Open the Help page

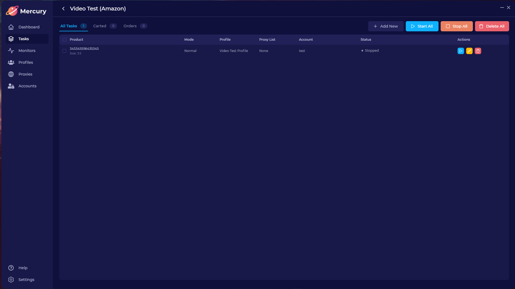click(x=23, y=268)
